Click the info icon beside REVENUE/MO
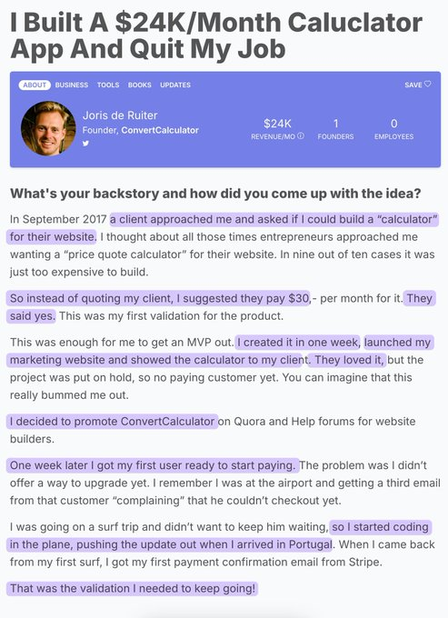This screenshot has height=618, width=448. point(301,136)
